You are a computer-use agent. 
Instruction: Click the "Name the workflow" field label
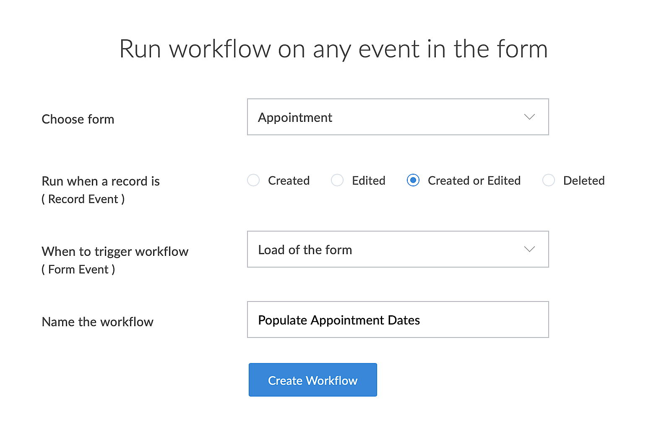(98, 322)
